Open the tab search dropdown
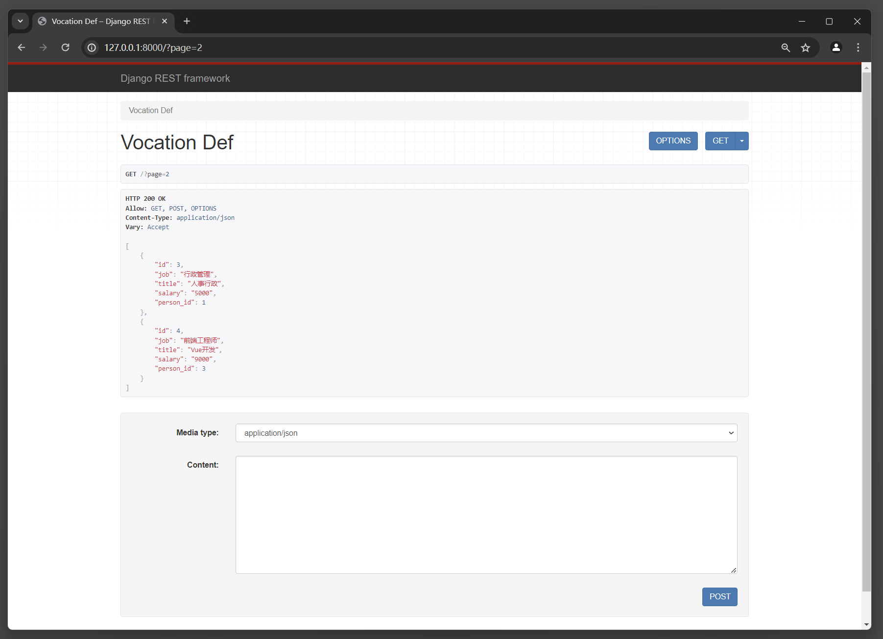This screenshot has width=883, height=639. [x=20, y=21]
